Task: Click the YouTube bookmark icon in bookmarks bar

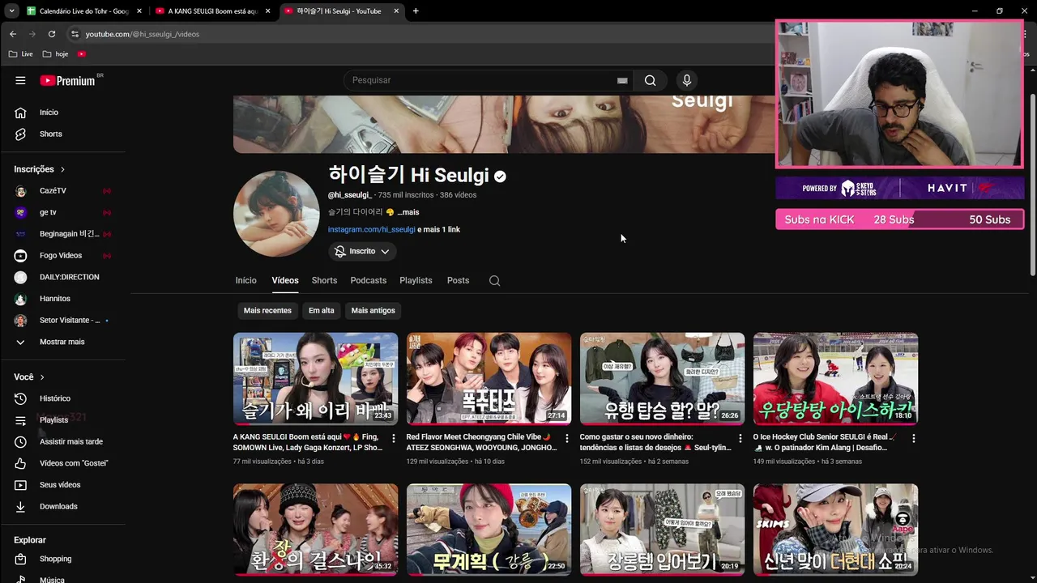Action: (x=82, y=54)
